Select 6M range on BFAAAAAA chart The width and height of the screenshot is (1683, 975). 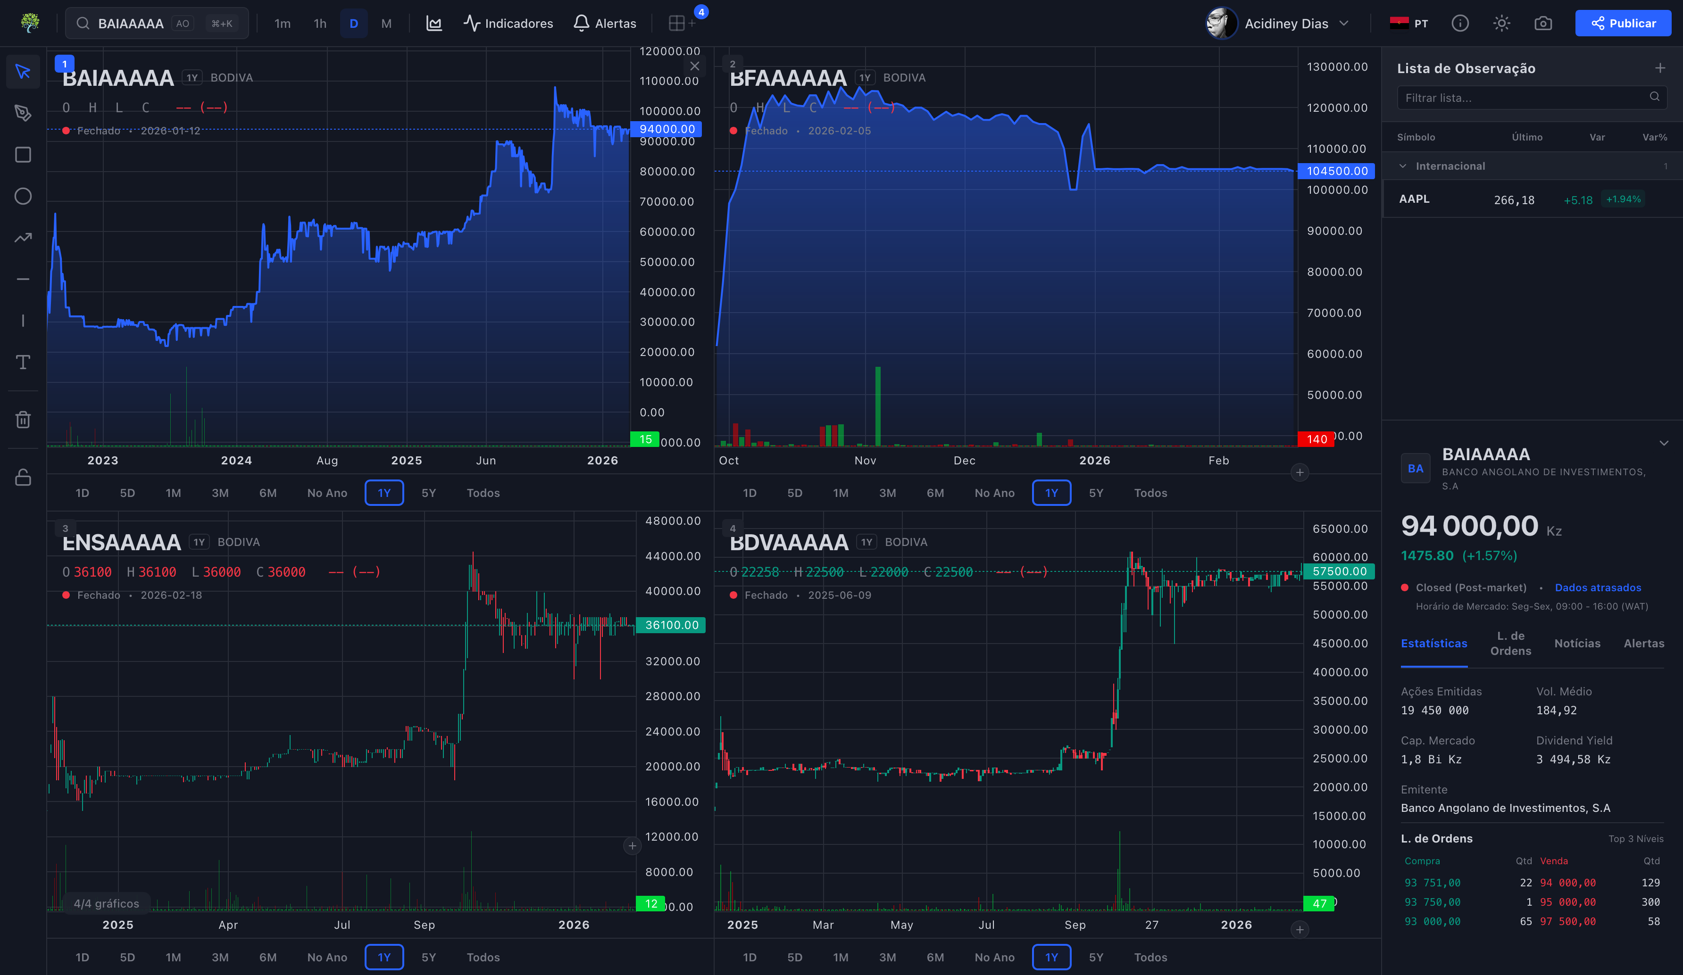[935, 493]
